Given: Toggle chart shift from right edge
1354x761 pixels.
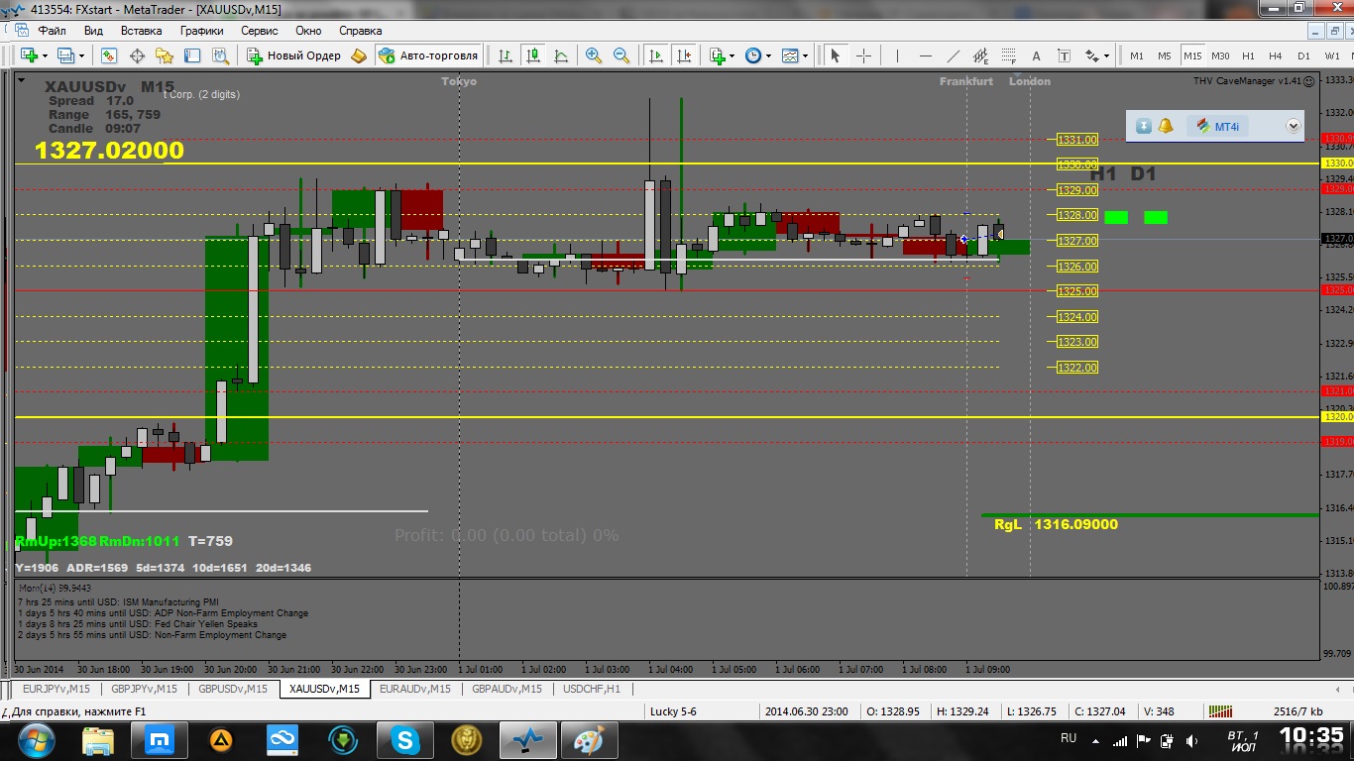Looking at the screenshot, I should pyautogui.click(x=683, y=55).
